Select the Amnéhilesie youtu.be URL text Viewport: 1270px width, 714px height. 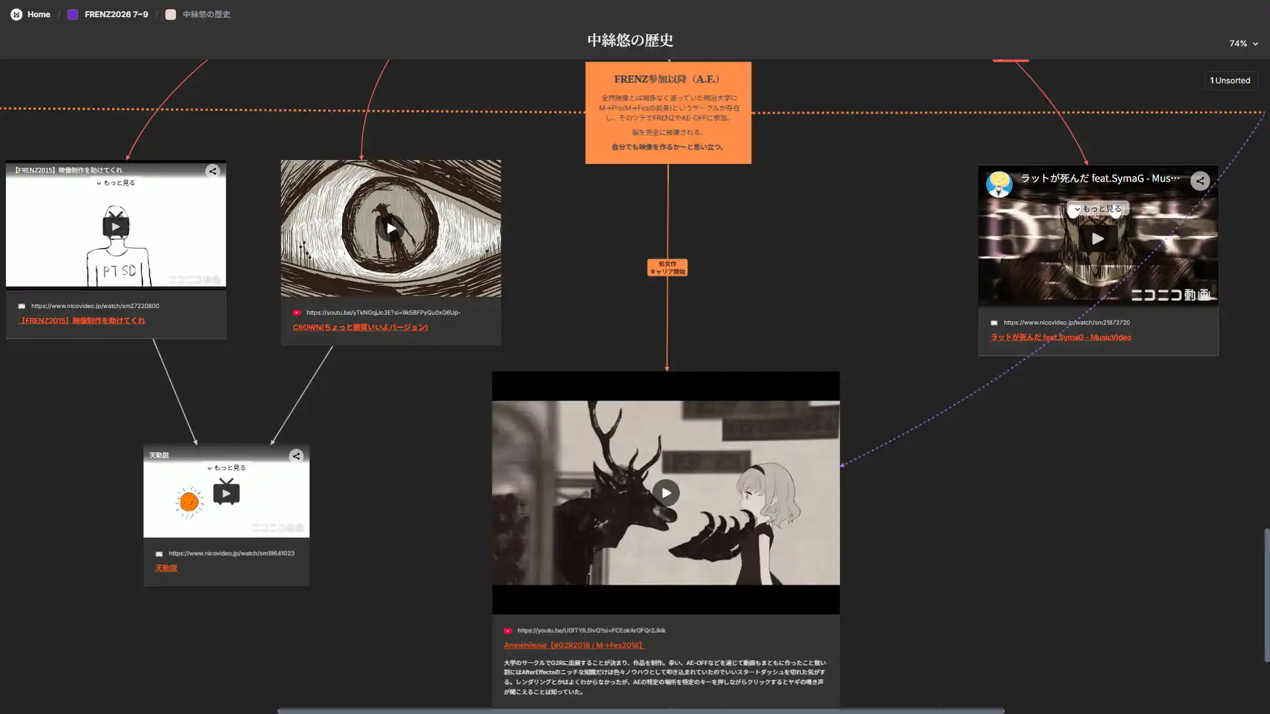click(x=591, y=631)
